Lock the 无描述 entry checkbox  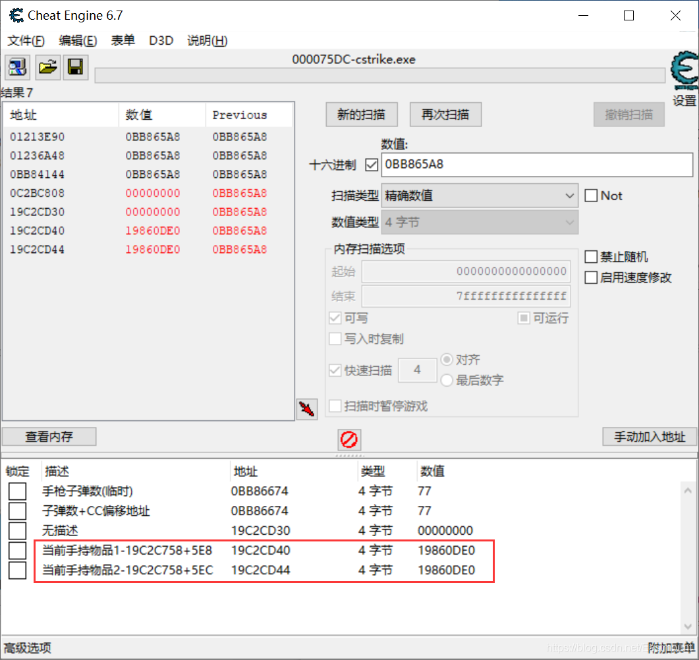[x=17, y=530]
